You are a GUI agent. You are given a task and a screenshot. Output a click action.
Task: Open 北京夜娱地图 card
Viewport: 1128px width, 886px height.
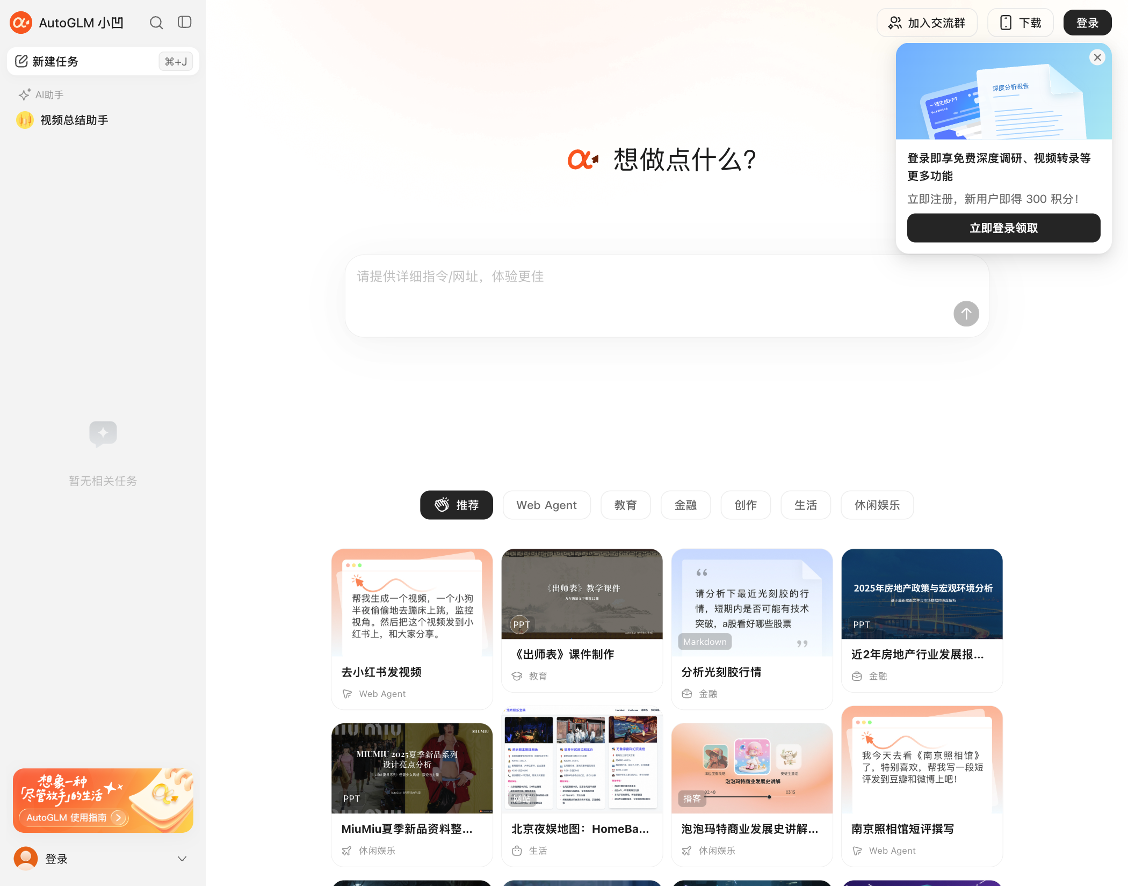coord(582,786)
